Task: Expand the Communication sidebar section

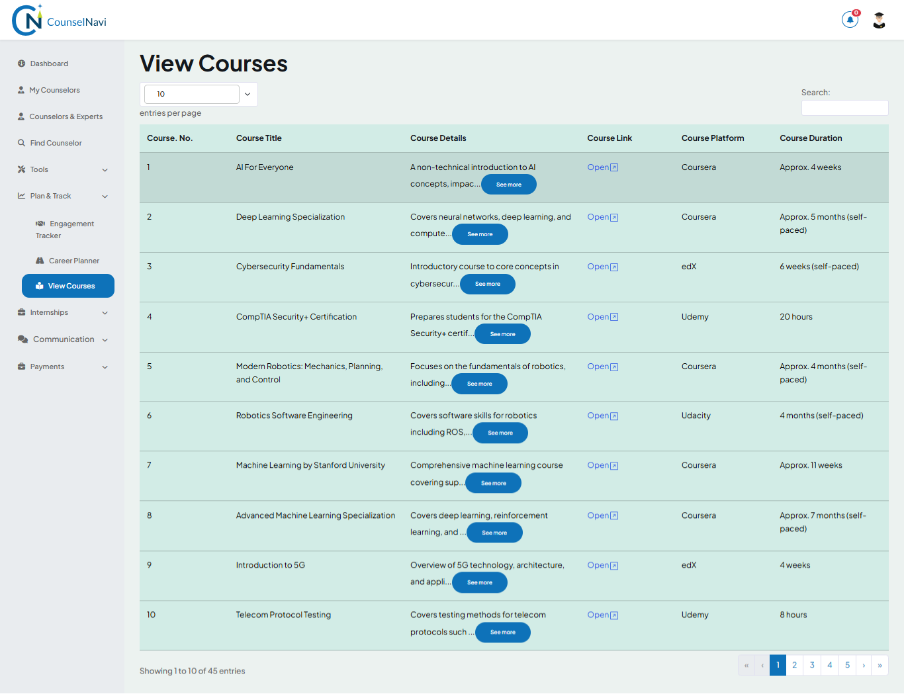Action: point(62,339)
